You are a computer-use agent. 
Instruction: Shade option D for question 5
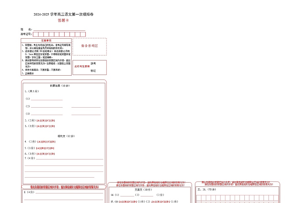tap(51, 148)
